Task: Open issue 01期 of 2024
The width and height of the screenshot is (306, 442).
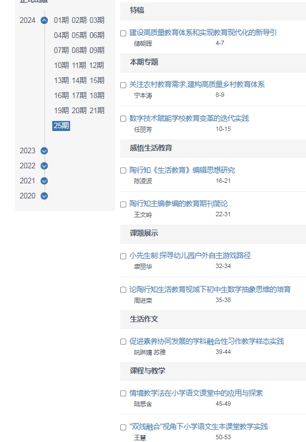Action: pyautogui.click(x=61, y=20)
